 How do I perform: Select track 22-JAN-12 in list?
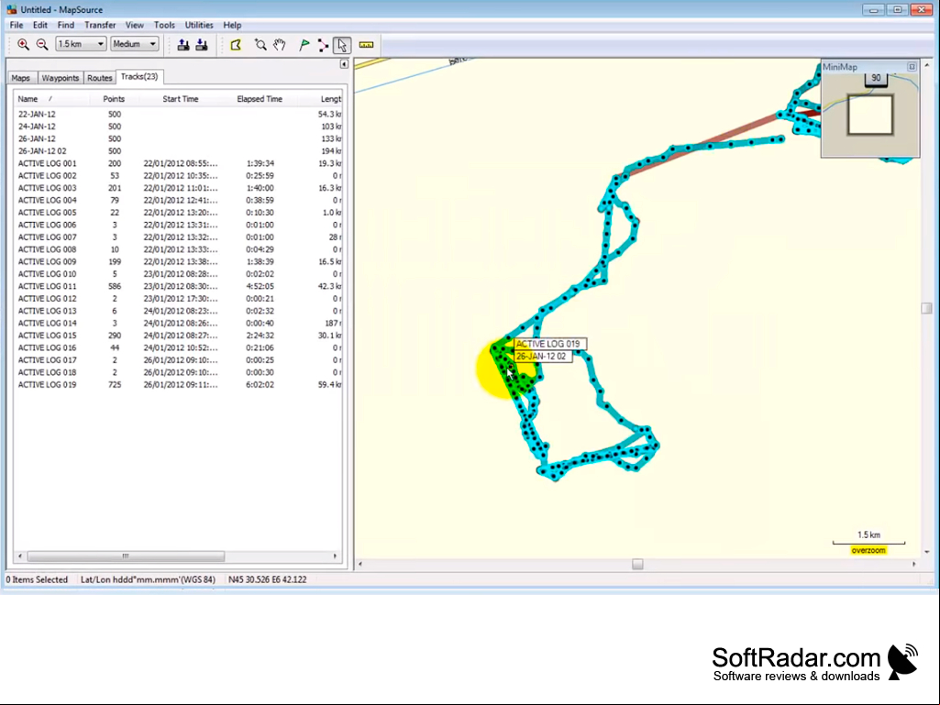coord(178,114)
